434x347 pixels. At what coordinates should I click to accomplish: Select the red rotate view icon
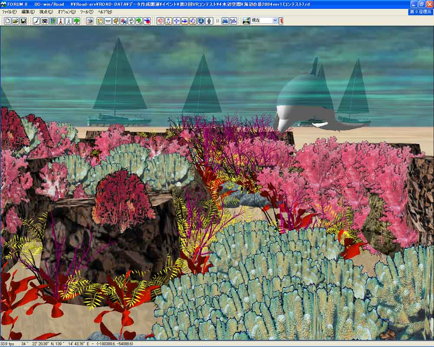[x=160, y=21]
